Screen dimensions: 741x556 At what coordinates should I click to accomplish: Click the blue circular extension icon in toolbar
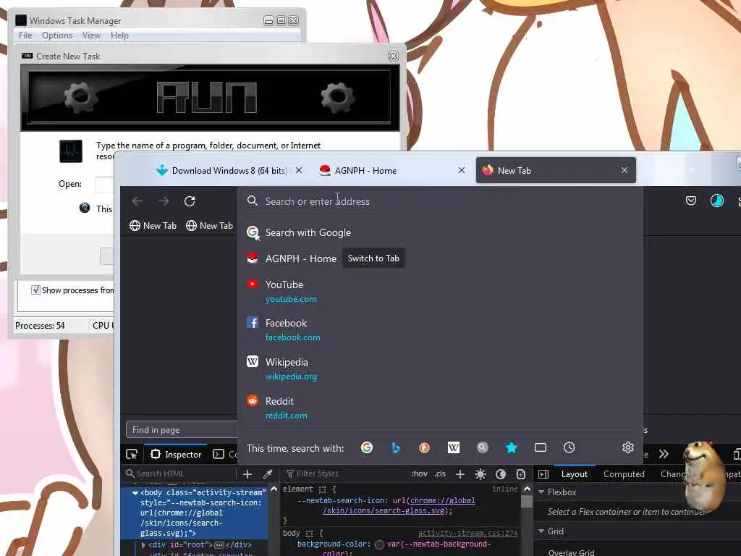tap(717, 201)
